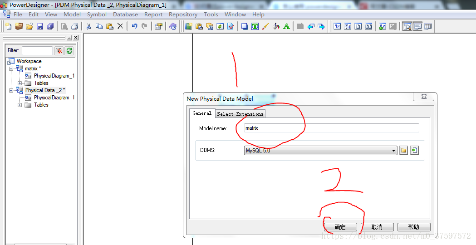Click the green Font A icon
The width and height of the screenshot is (476, 245).
[287, 26]
